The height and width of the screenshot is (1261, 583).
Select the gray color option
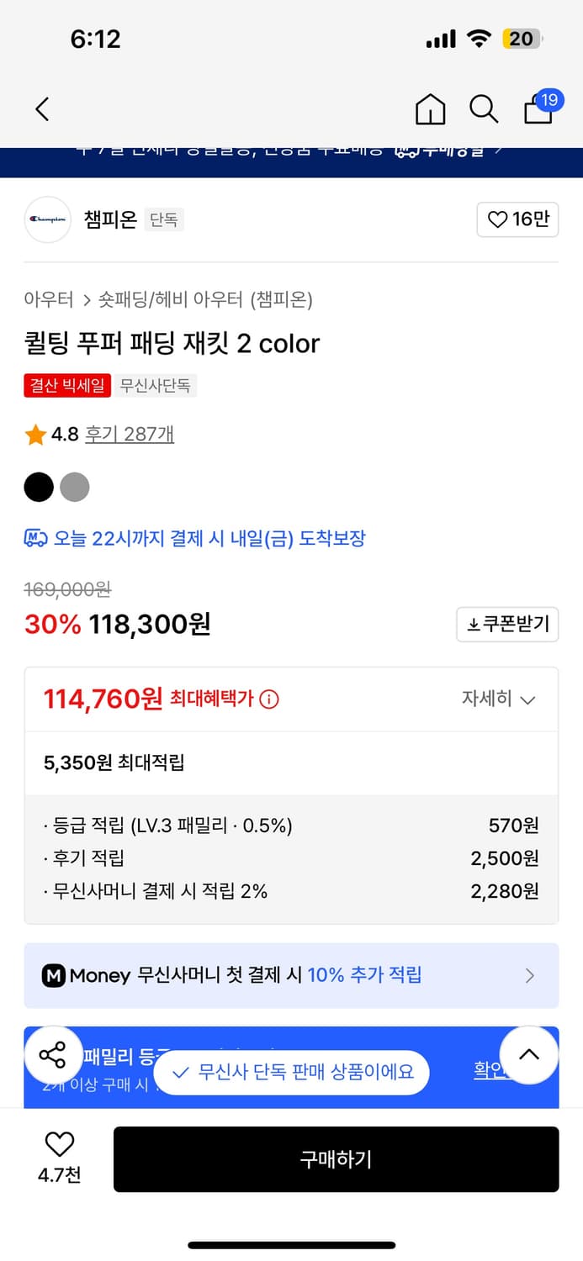click(x=75, y=488)
